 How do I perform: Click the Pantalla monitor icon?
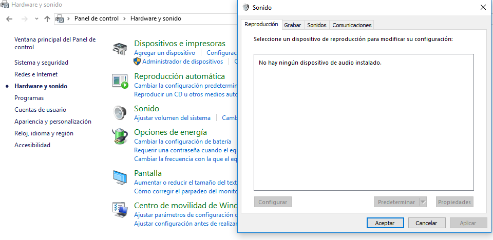pyautogui.click(x=120, y=178)
